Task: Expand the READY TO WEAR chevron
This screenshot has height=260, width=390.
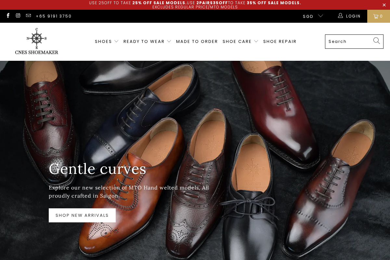Action: 169,41
